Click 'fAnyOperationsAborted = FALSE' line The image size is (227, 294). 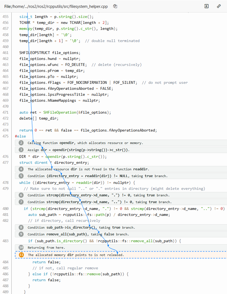(x=66, y=88)
